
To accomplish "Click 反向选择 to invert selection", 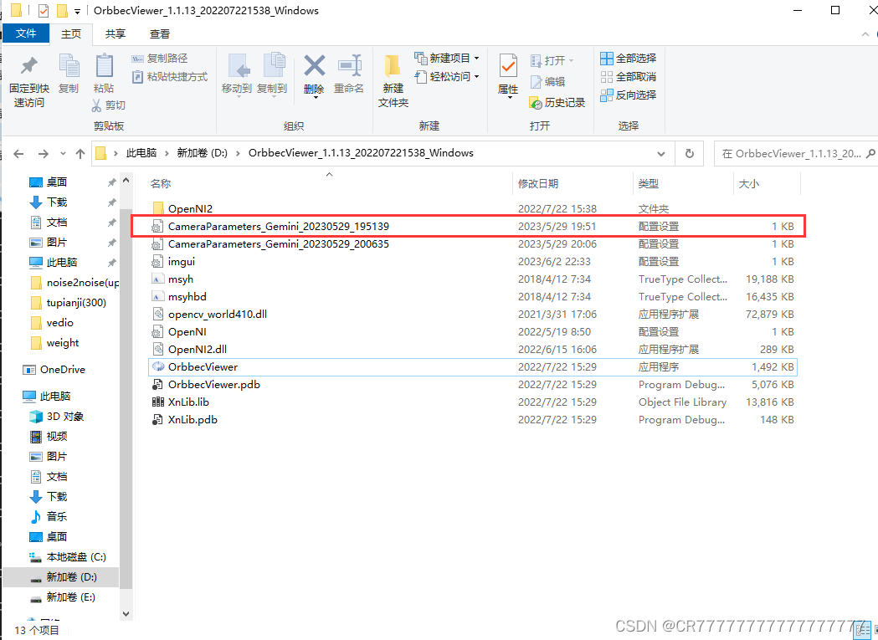I will [630, 95].
